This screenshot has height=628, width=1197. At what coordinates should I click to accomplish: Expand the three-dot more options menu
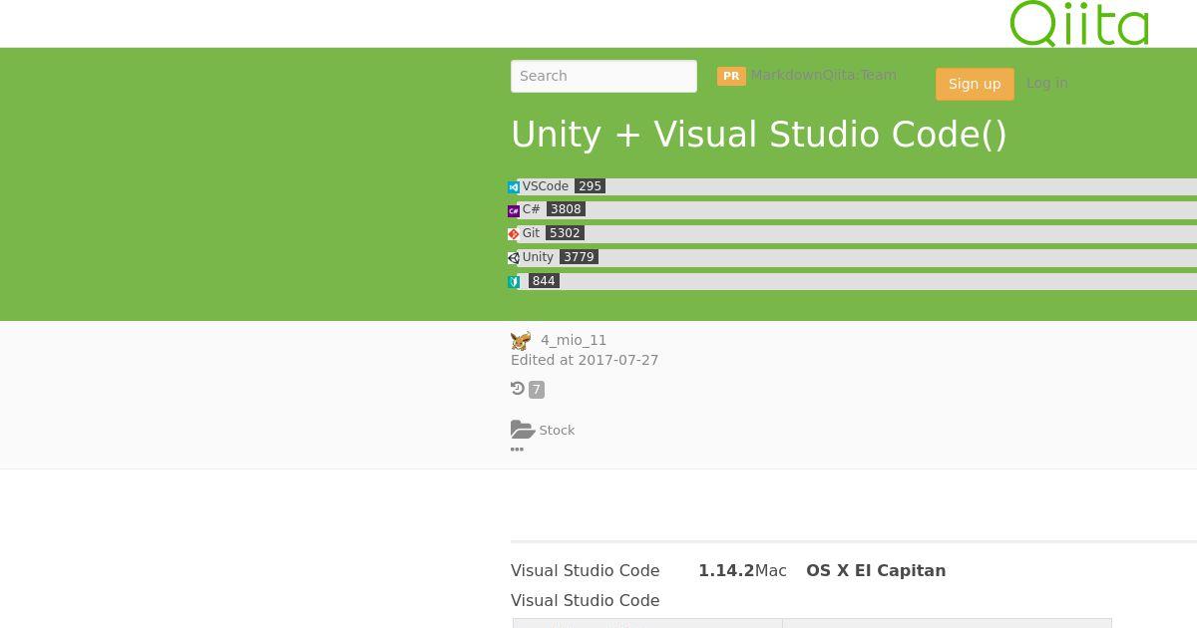517,450
